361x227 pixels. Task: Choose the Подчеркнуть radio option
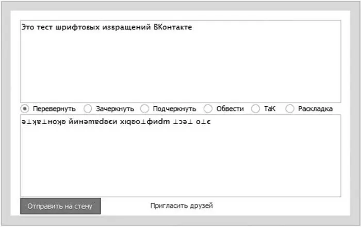click(144, 109)
